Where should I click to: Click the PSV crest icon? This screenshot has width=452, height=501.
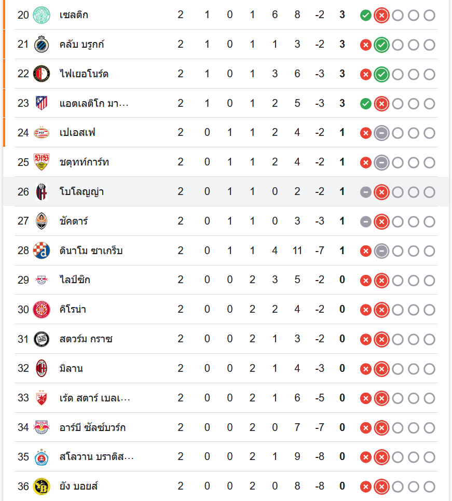(41, 133)
